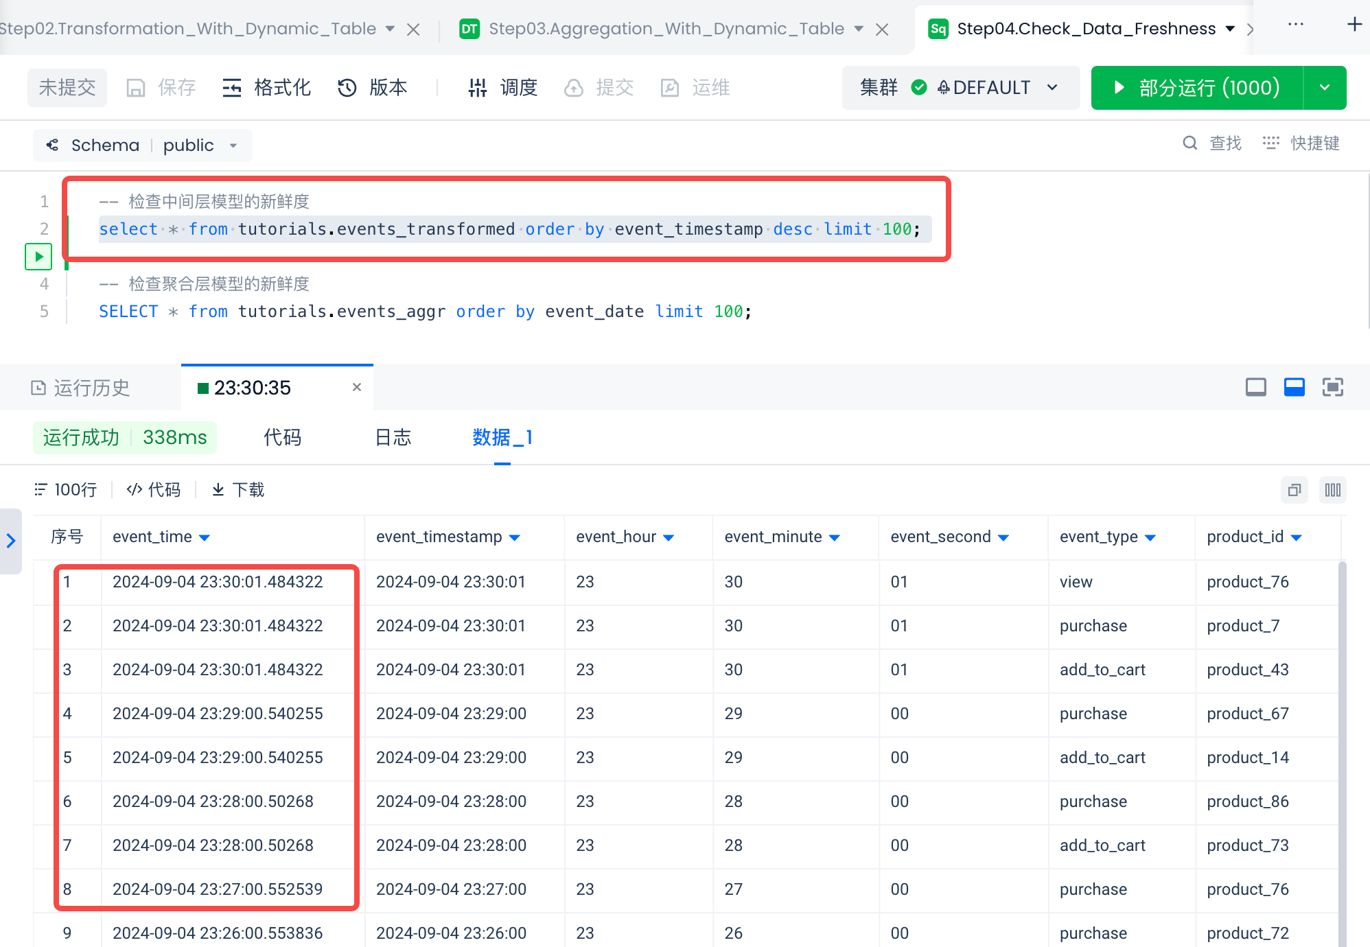
Task: Open the column settings icon
Action: 1332,490
